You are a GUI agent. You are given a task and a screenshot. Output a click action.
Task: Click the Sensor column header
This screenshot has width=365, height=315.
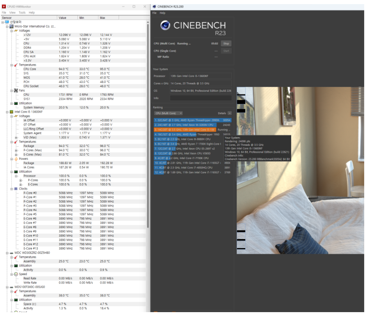click(x=29, y=18)
